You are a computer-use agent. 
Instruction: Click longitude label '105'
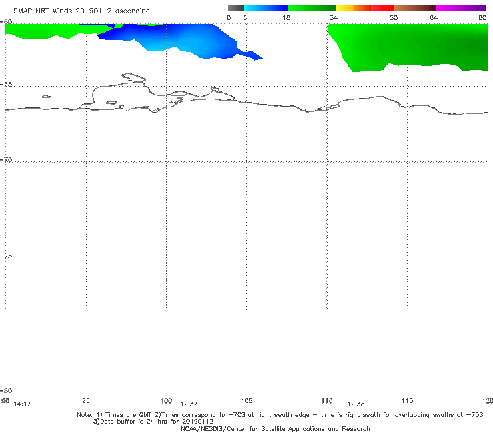pyautogui.click(x=246, y=400)
